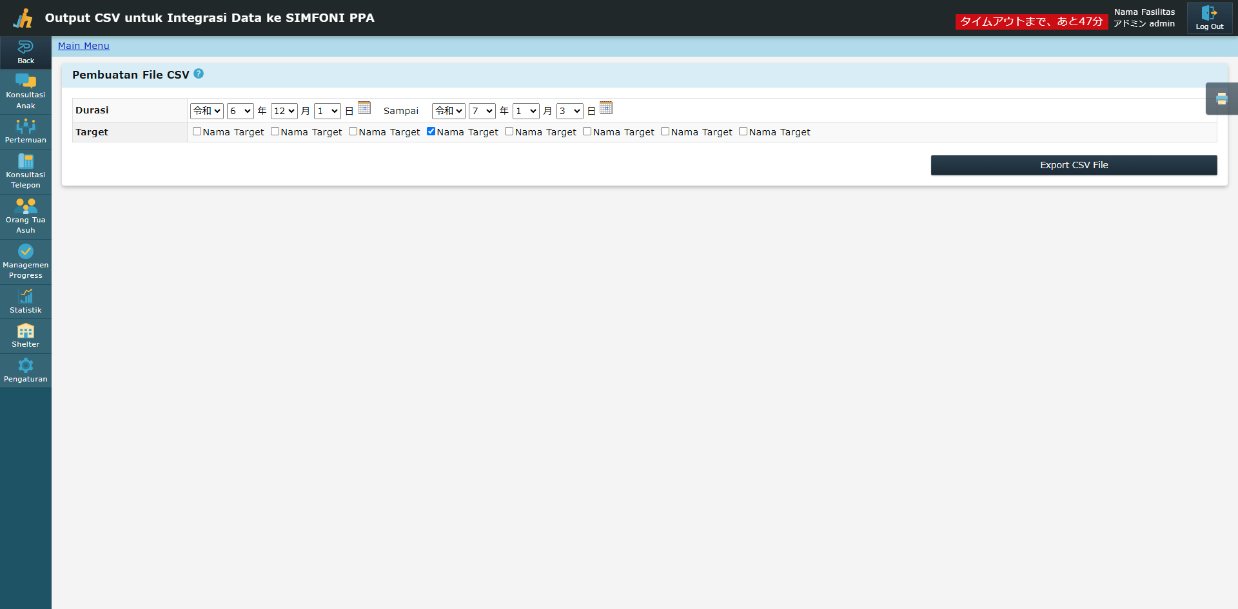Viewport: 1238px width, 609px height.
Task: Check the last Nama Target checkbox
Action: click(743, 131)
